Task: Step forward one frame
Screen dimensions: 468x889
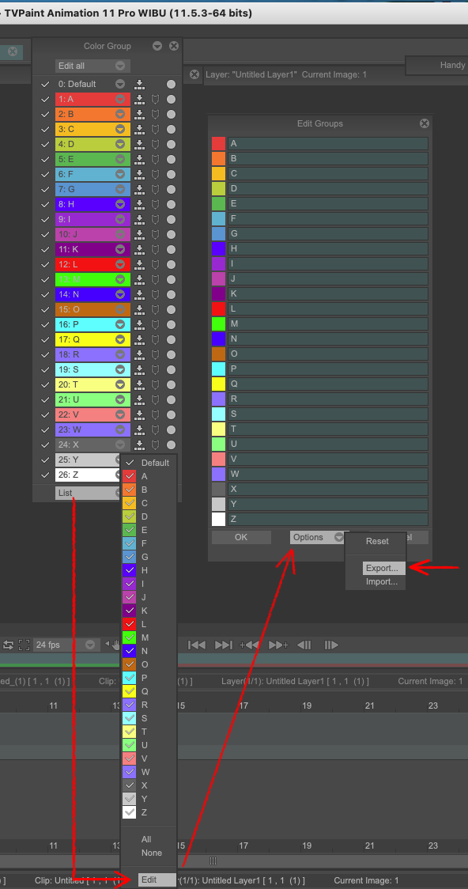Action: pos(331,645)
